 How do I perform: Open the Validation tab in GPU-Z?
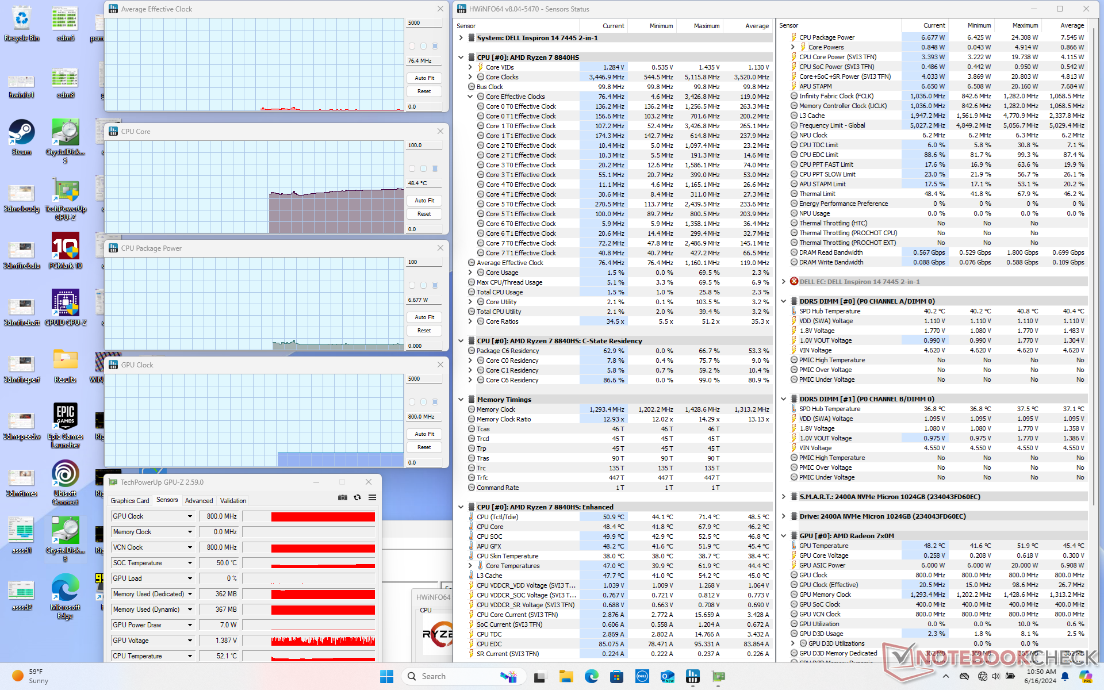point(233,501)
